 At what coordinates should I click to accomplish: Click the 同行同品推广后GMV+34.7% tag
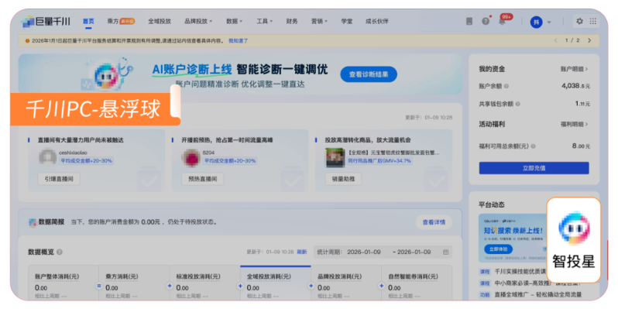click(379, 161)
